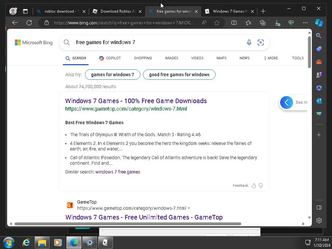
Task: Open sidebar Games chess icon
Action: tap(319, 75)
